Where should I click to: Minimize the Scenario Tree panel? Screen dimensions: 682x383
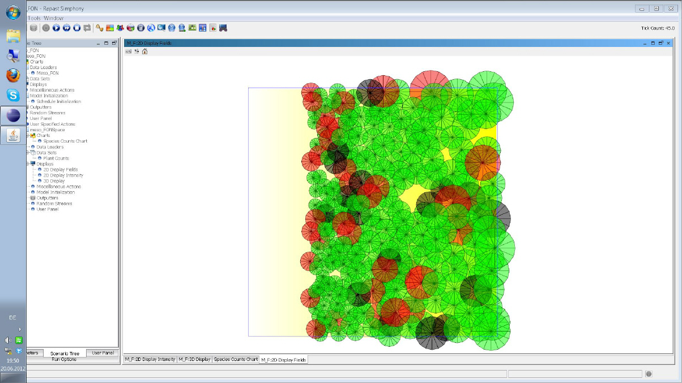pos(99,44)
